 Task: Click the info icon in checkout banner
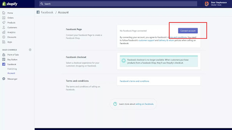124,61
